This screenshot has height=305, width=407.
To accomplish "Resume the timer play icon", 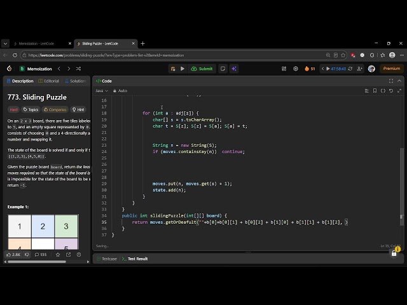I will point(328,69).
